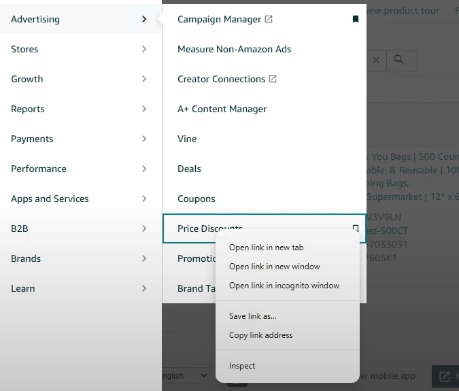
Task: Clear the search field with the X icon
Action: pyautogui.click(x=376, y=60)
